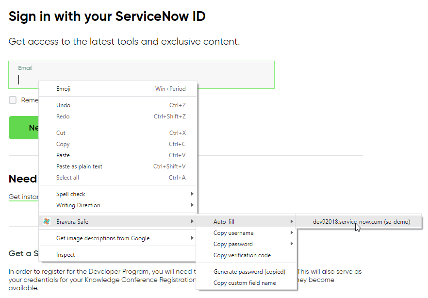This screenshot has height=298, width=428.
Task: Choose Emoji from the context menu
Action: coord(64,89)
